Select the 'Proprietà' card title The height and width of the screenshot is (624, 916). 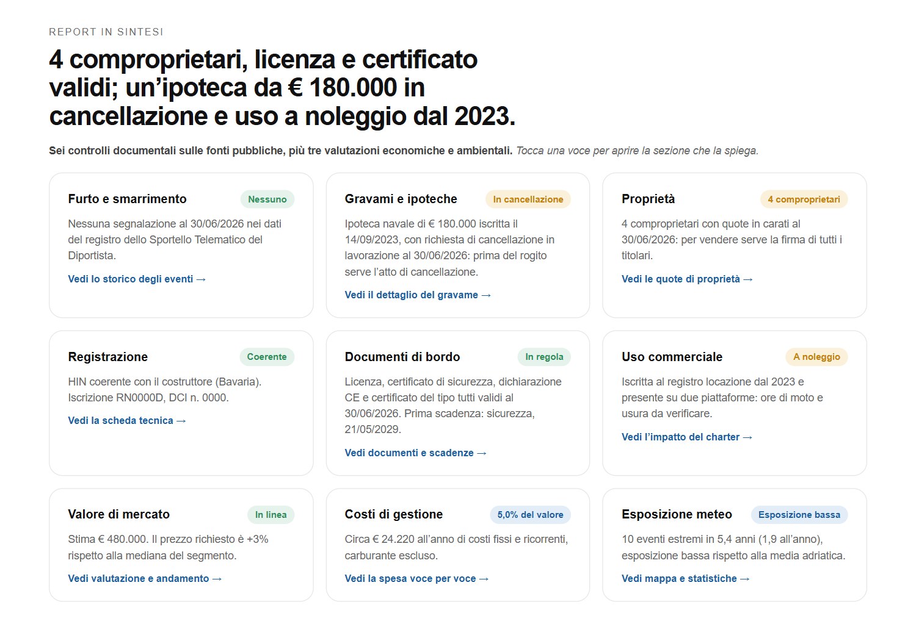click(x=649, y=199)
